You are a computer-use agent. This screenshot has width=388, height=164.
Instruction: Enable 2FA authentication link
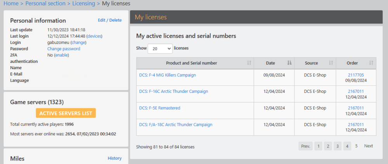61,55
